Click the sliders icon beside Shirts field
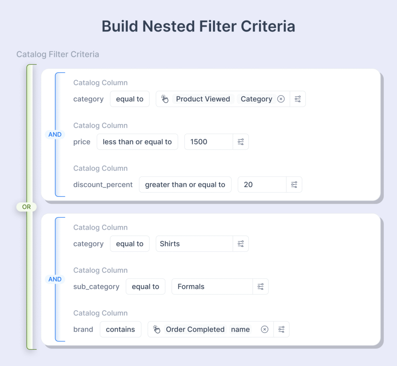Image resolution: width=397 pixels, height=366 pixels. tap(240, 244)
